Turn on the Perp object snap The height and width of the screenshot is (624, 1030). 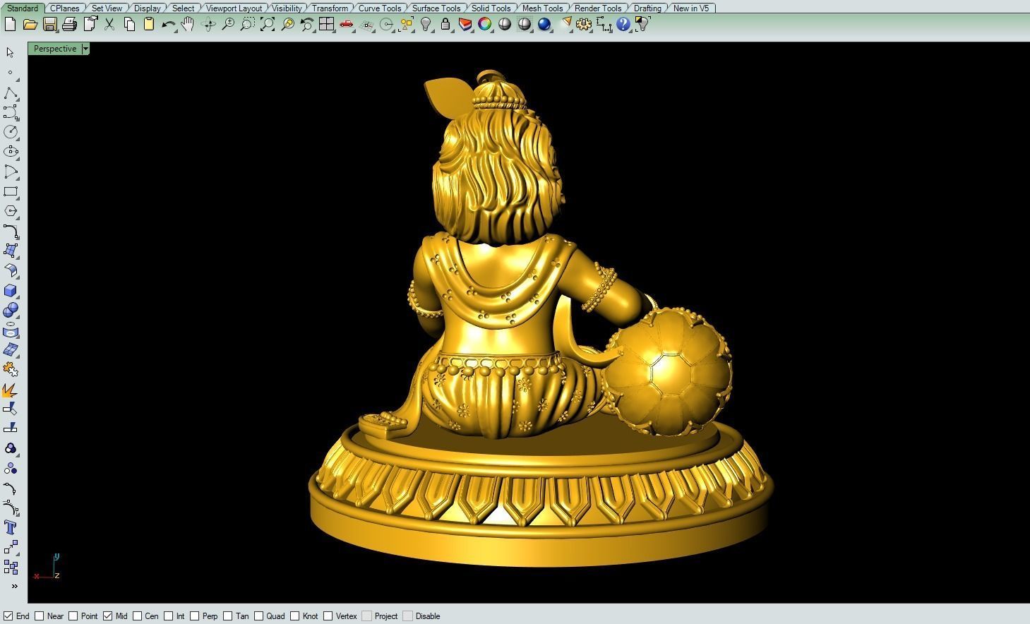(x=194, y=616)
